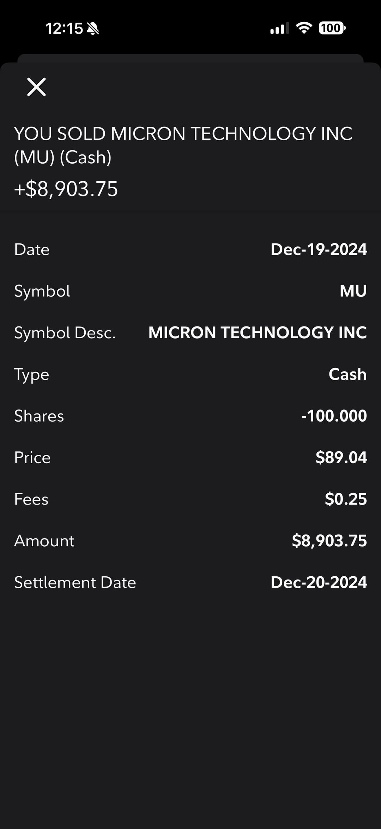381x829 pixels.
Task: Select the MU value in Symbol row
Action: 353,291
